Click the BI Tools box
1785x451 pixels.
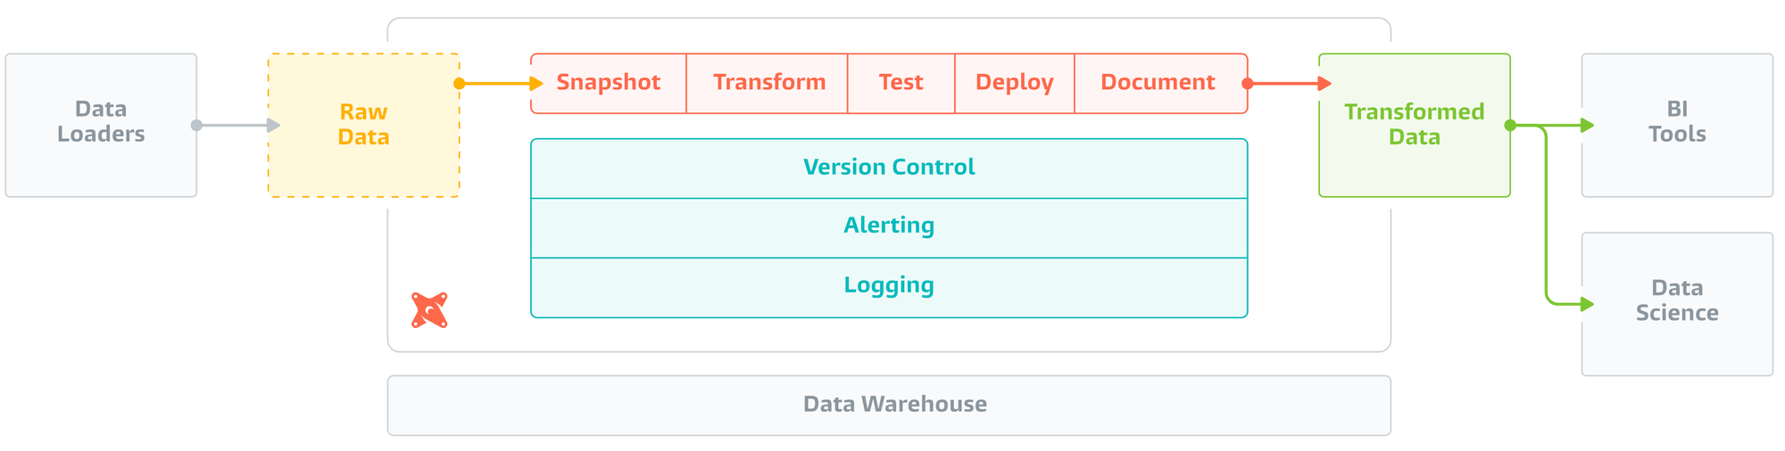click(x=1677, y=126)
